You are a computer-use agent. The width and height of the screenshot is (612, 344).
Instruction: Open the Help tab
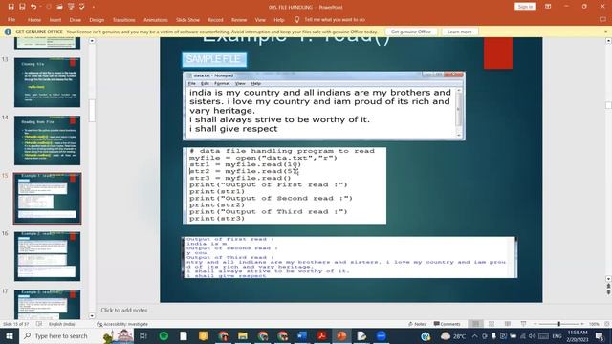278,19
